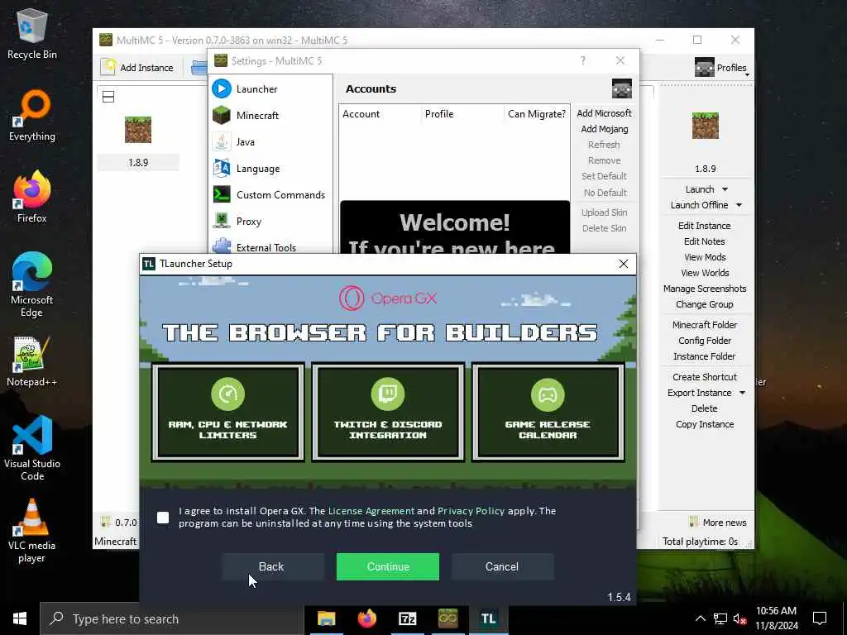Open Microsoft Edge desktop shortcut
Image resolution: width=847 pixels, height=635 pixels.
pos(32,284)
